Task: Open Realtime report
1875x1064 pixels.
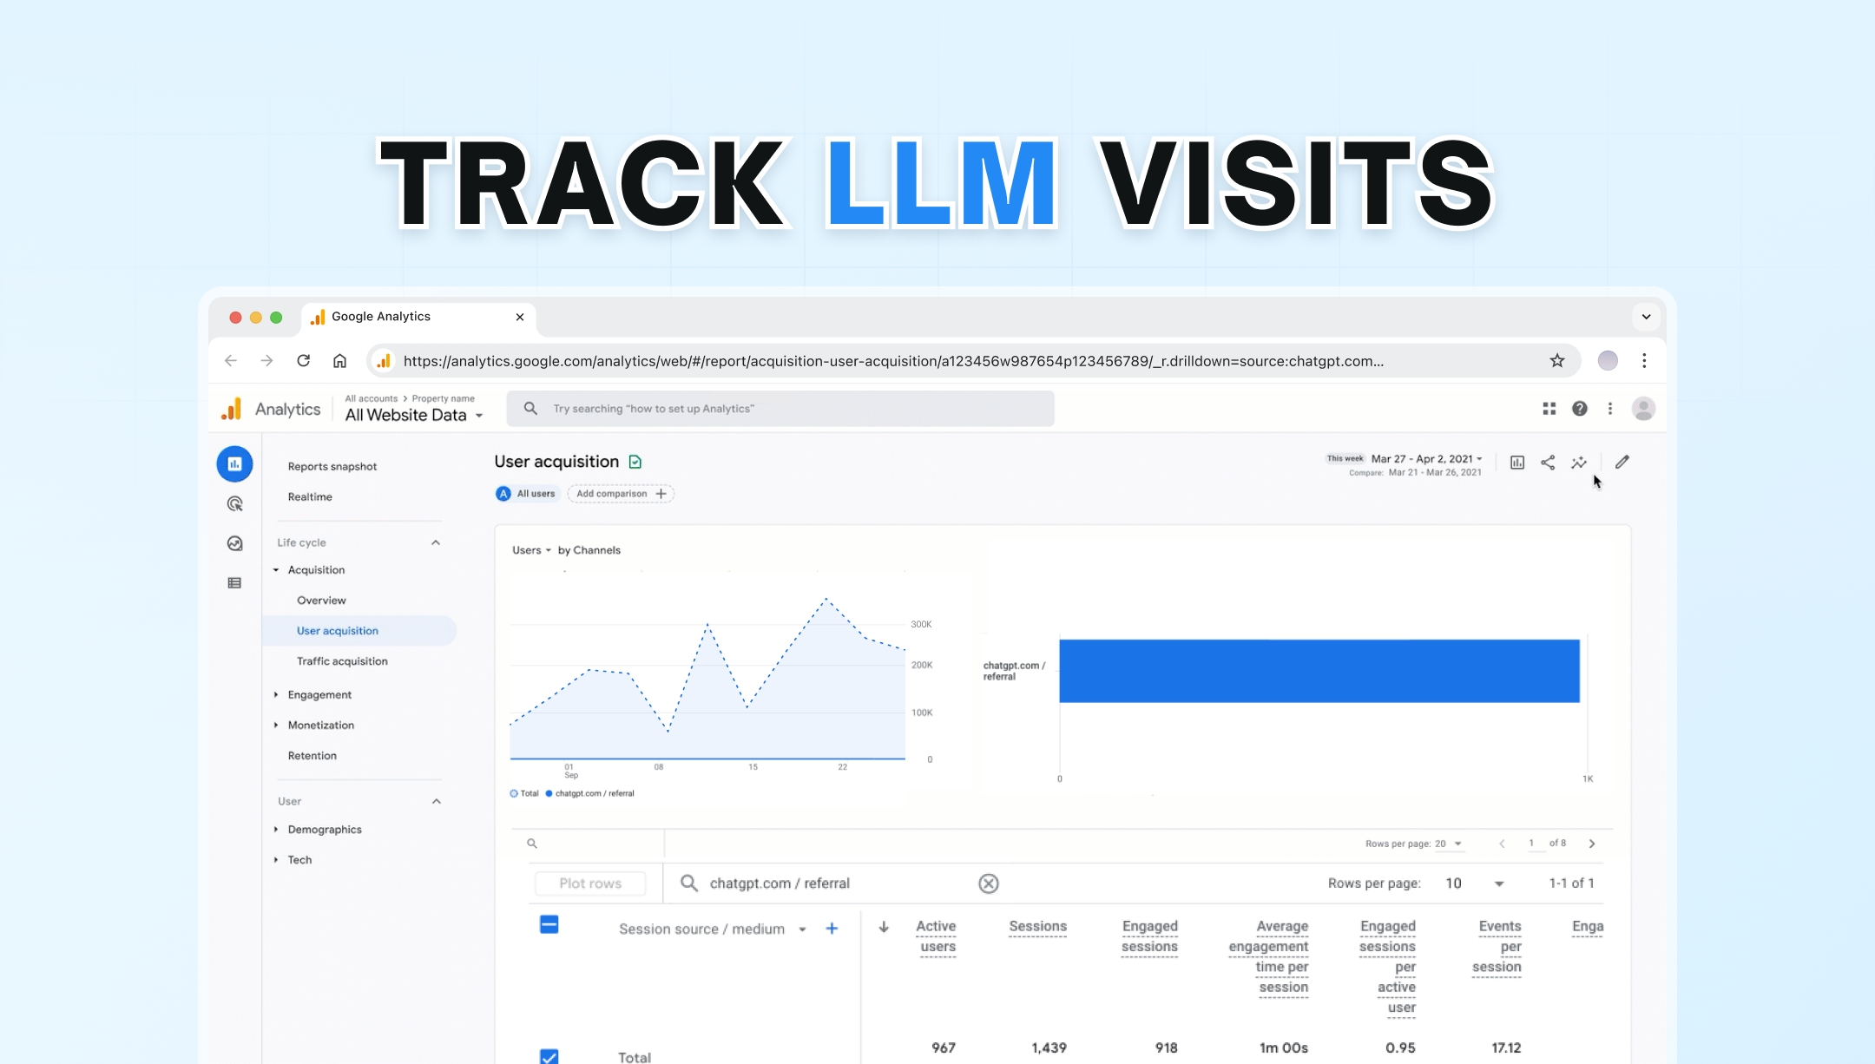Action: pos(310,496)
